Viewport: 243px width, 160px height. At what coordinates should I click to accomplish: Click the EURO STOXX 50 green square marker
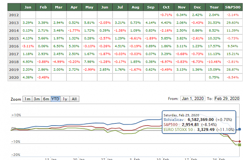(240, 145)
